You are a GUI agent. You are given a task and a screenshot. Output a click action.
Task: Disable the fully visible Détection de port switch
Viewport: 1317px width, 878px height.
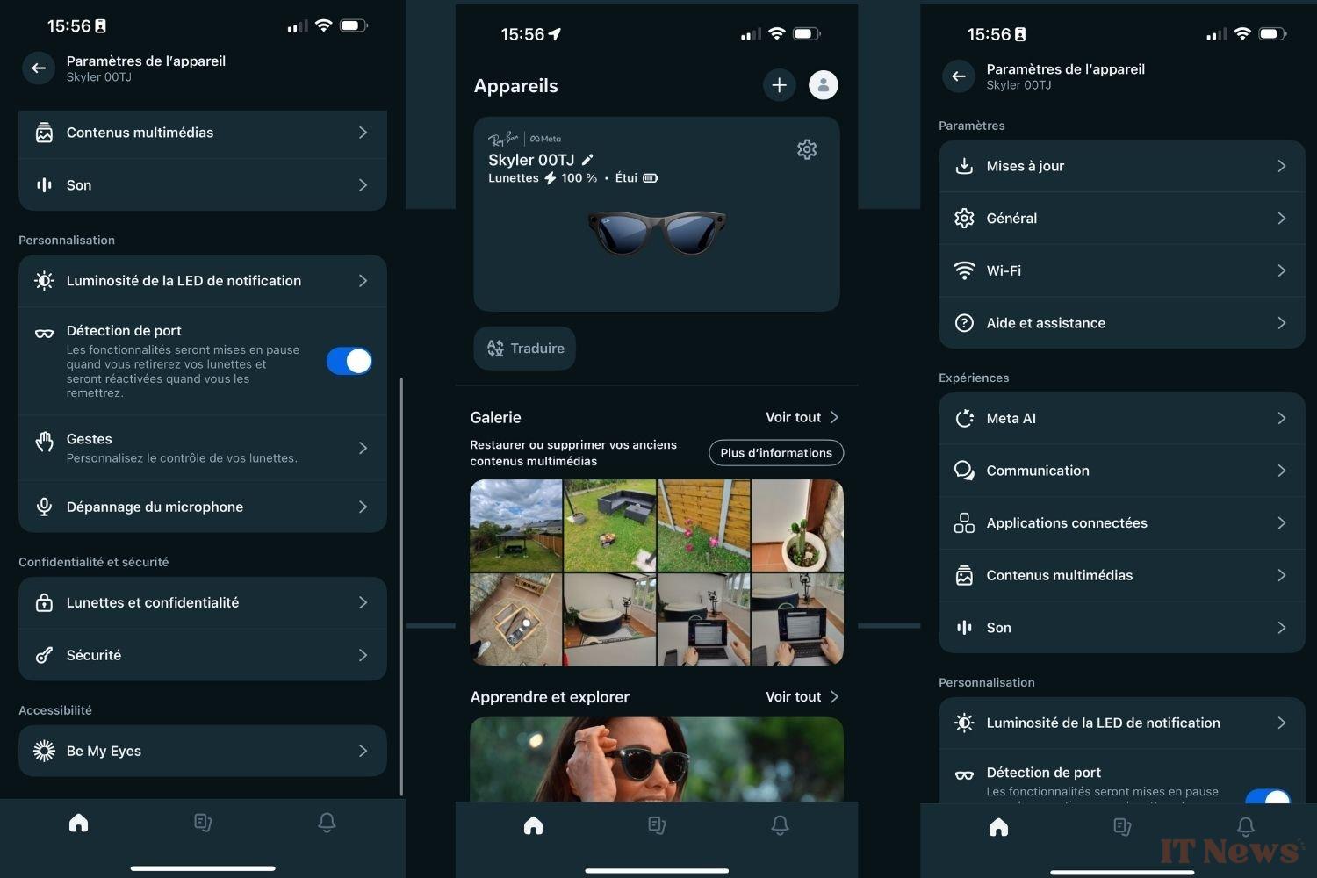point(349,361)
